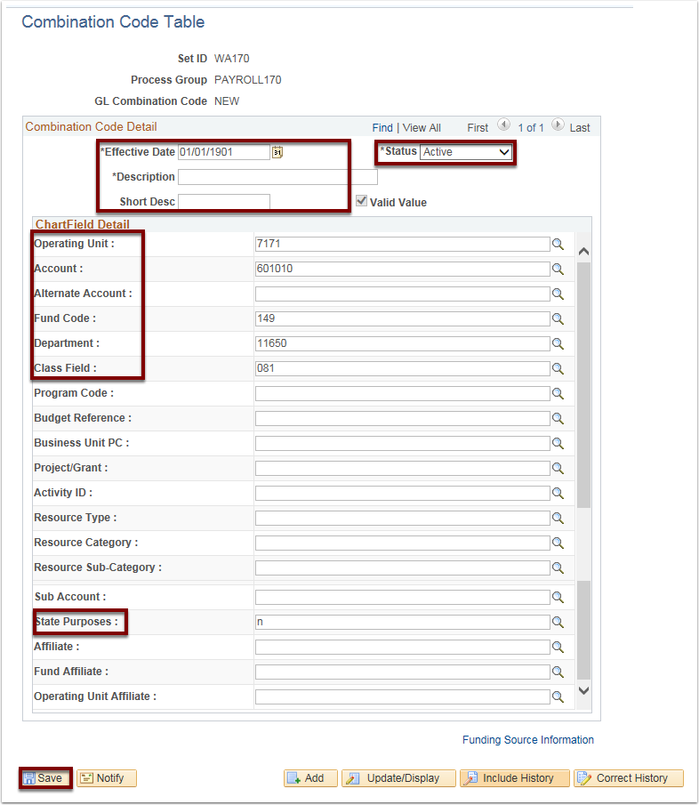The height and width of the screenshot is (805, 699).
Task: Open Operating Unit Affiliate lookup
Action: tap(558, 697)
